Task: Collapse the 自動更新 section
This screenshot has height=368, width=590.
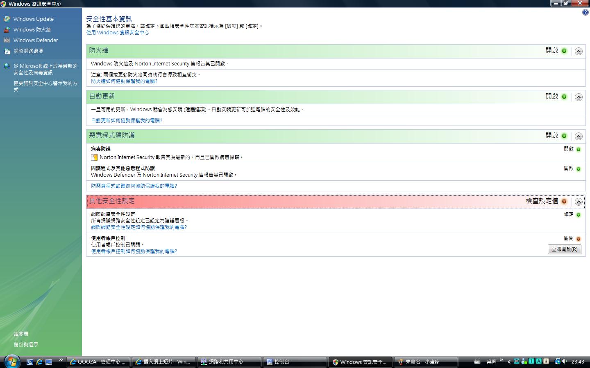Action: [579, 97]
